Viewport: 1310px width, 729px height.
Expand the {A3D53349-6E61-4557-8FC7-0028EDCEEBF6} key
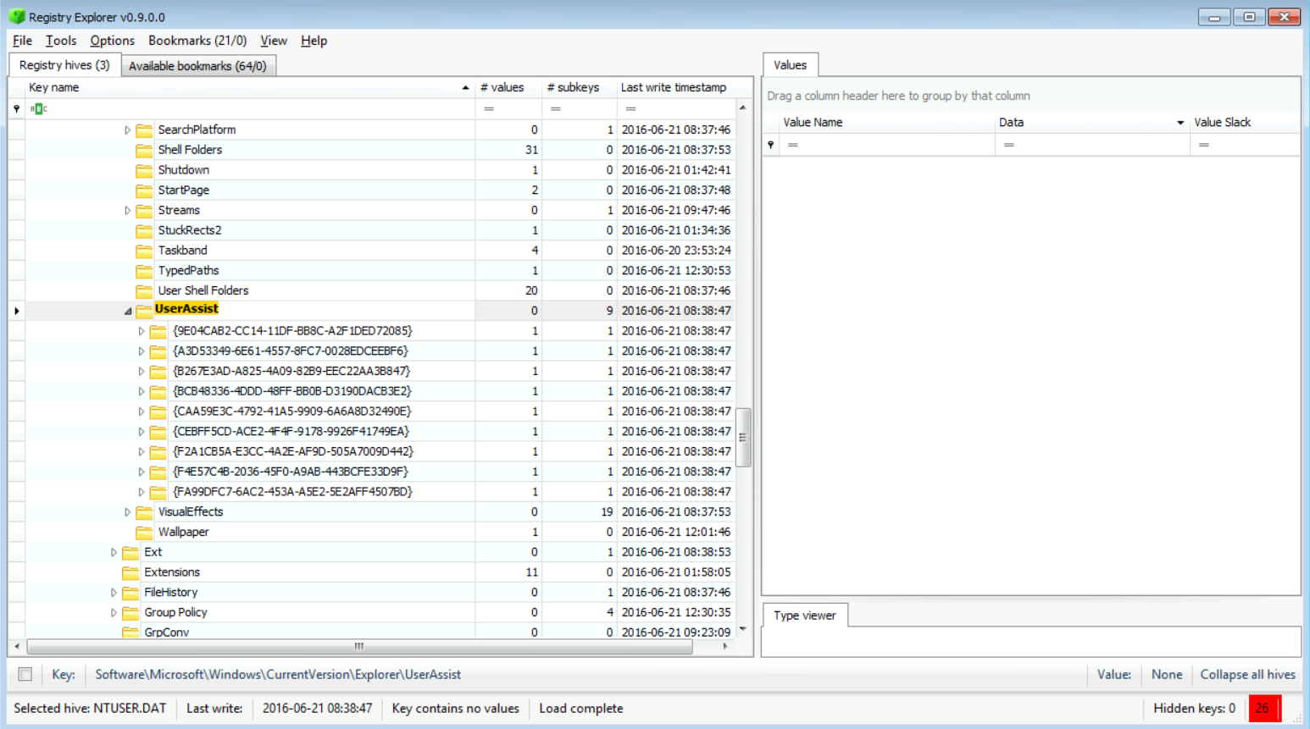142,351
